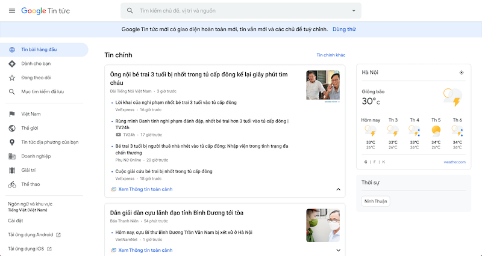Click external link icon beside Android app
This screenshot has height=256, width=482.
point(58,235)
